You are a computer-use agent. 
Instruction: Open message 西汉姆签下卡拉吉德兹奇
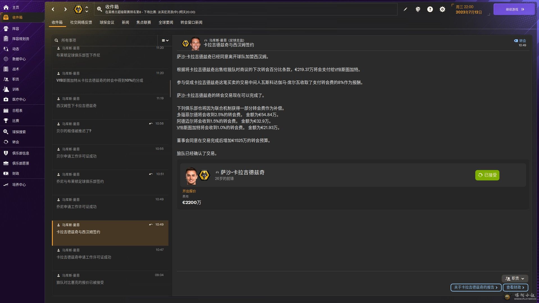pos(110,107)
